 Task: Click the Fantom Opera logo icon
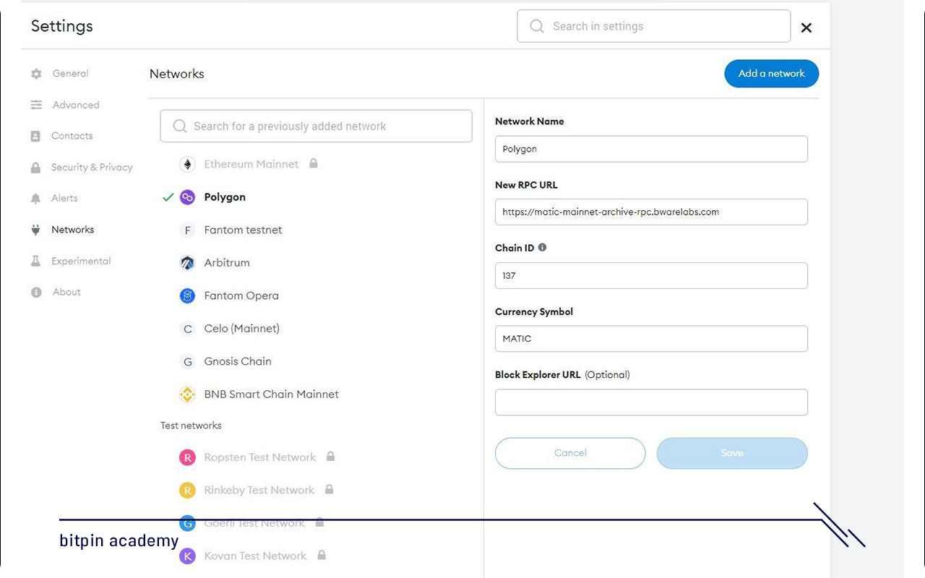click(x=187, y=296)
